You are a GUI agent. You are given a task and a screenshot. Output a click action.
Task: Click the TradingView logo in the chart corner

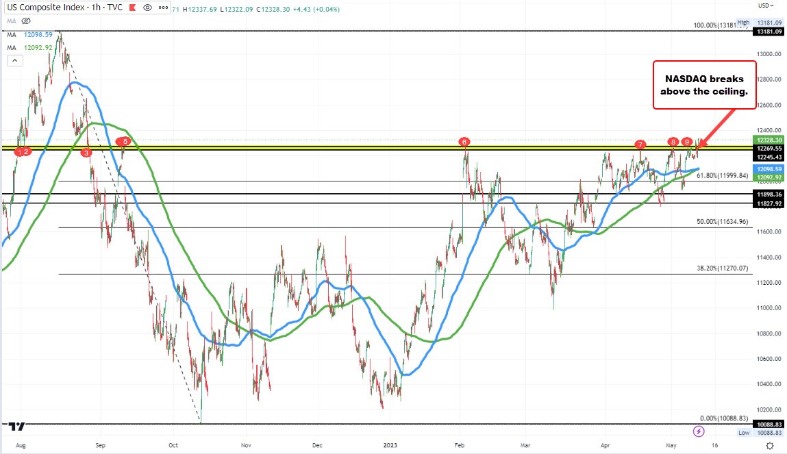(17, 427)
